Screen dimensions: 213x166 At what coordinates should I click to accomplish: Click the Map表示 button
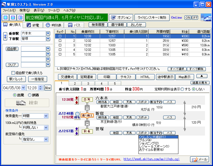[x=185, y=77]
